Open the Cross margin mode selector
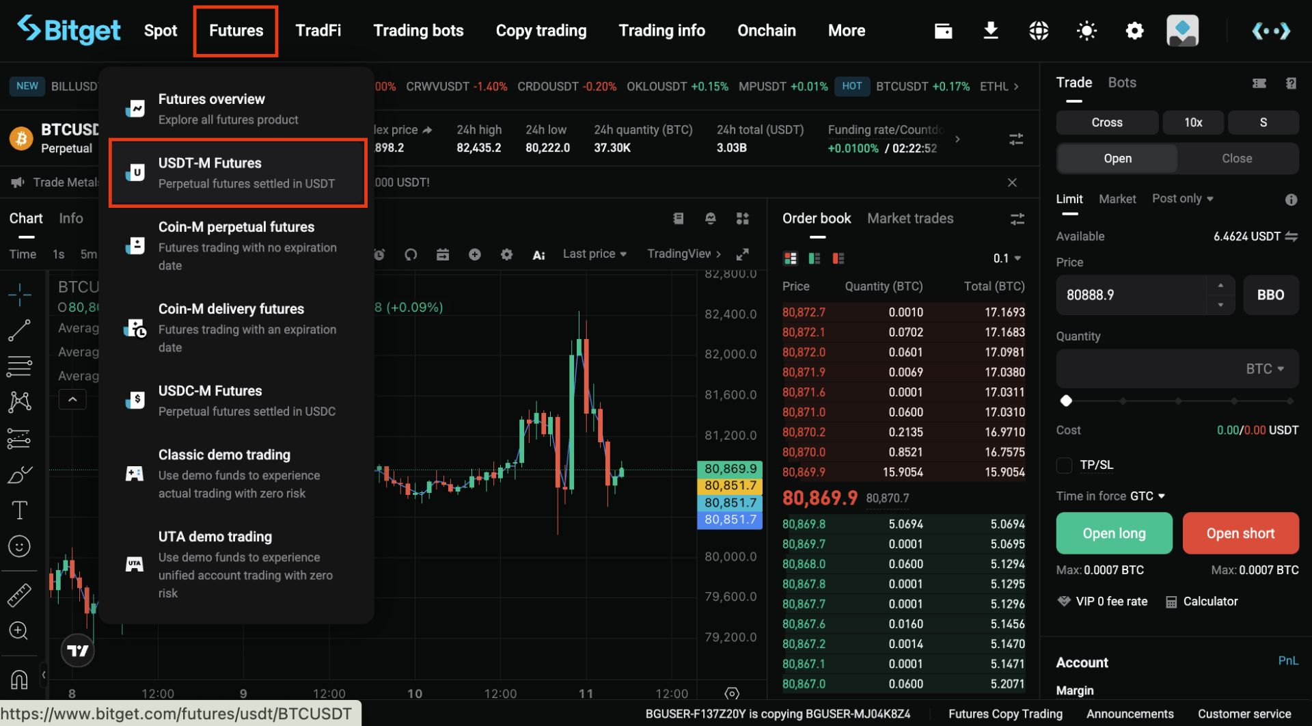Image resolution: width=1312 pixels, height=726 pixels. [x=1107, y=122]
